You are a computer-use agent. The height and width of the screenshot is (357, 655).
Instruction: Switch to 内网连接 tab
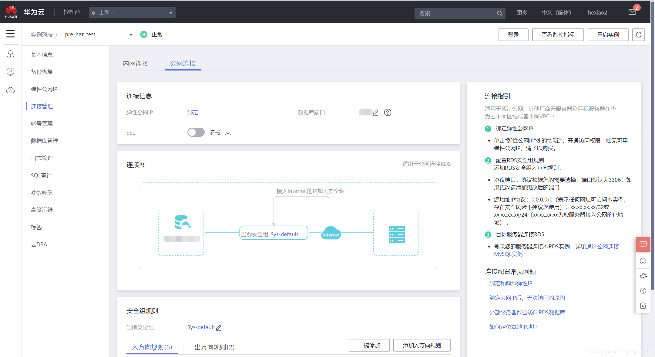point(136,63)
